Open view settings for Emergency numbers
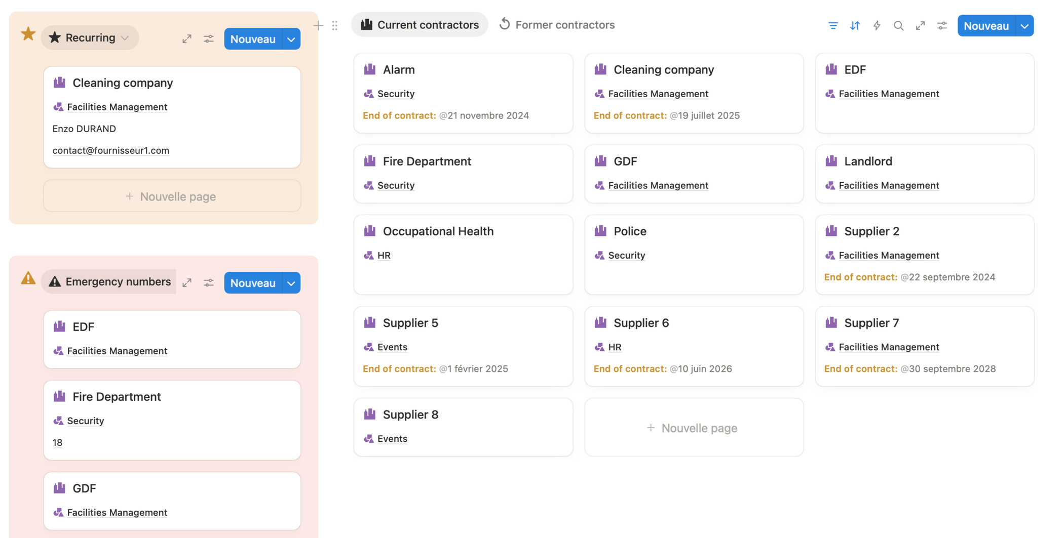 [x=209, y=283]
